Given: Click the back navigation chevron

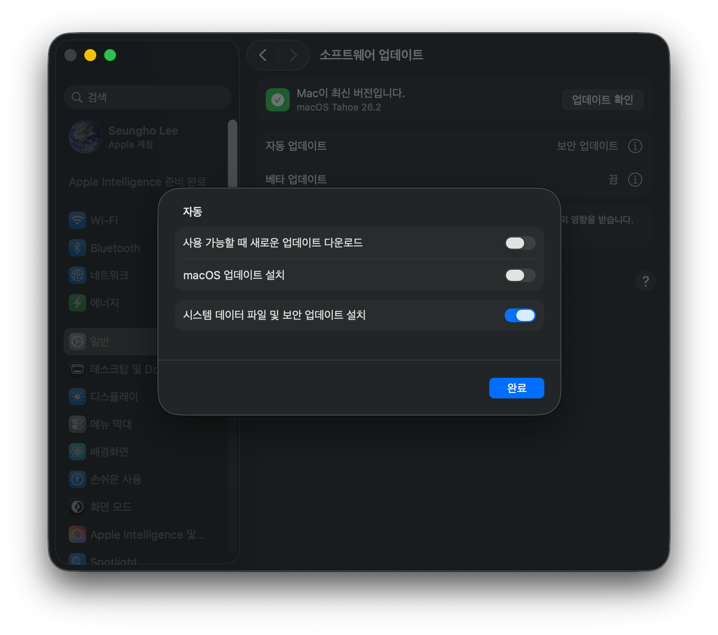Looking at the screenshot, I should coord(263,55).
